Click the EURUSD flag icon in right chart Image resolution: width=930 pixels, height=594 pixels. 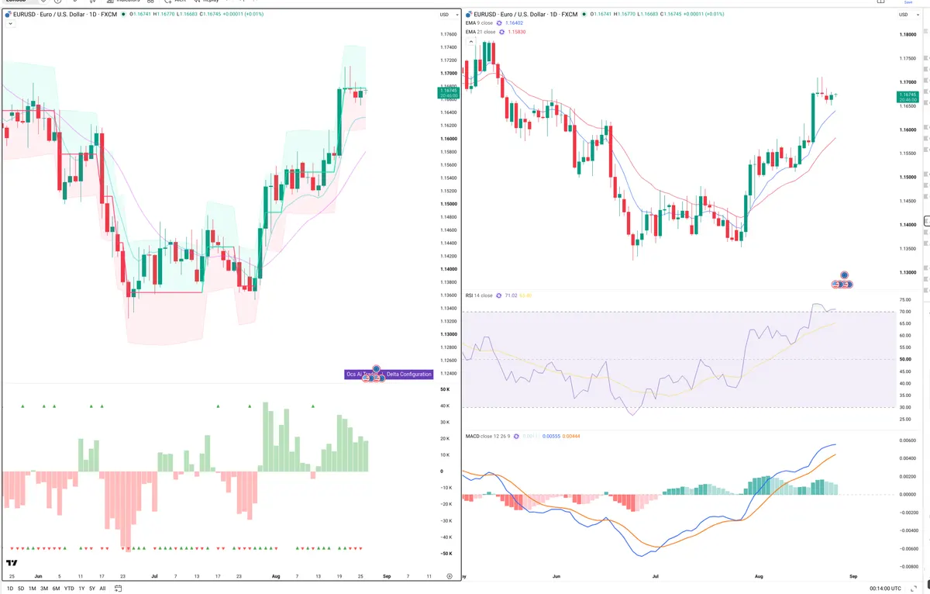(469, 14)
